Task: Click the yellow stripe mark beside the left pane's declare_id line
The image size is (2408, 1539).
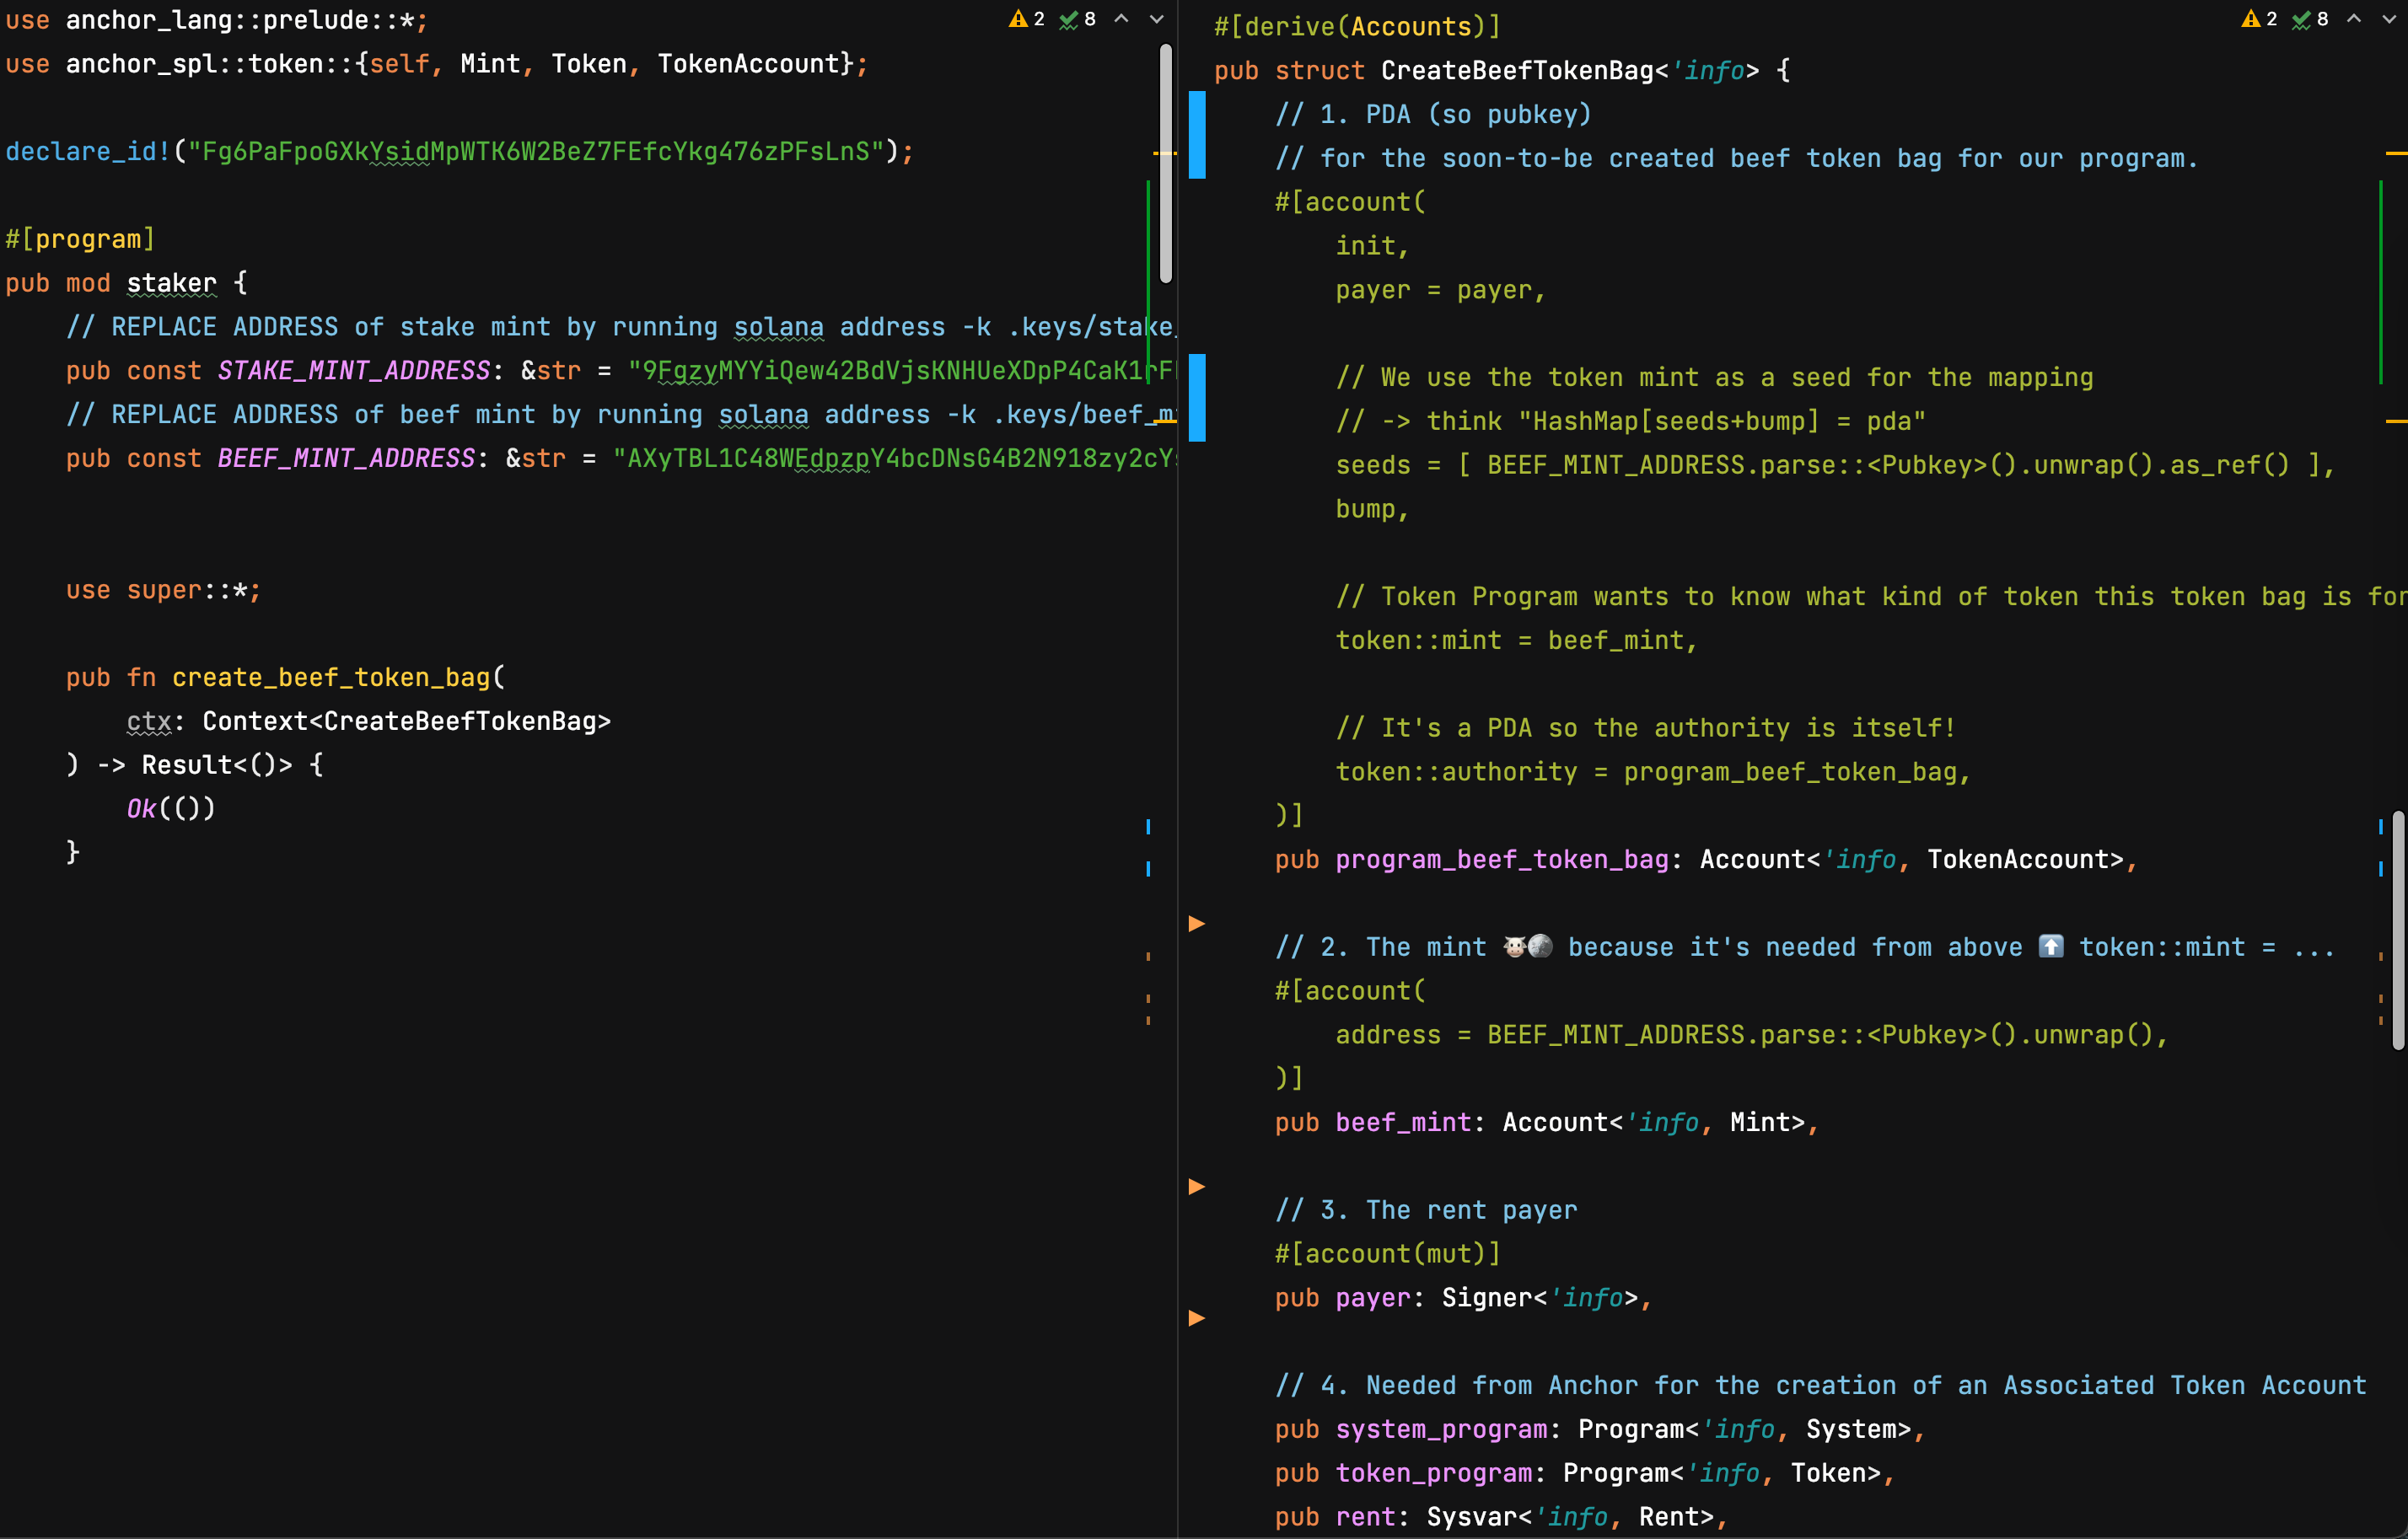Action: point(1164,153)
